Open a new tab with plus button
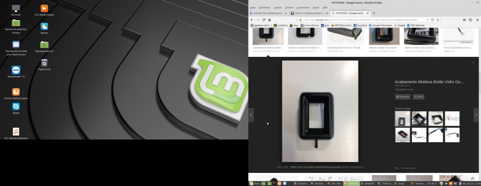This screenshot has height=186, width=481. (x=373, y=13)
